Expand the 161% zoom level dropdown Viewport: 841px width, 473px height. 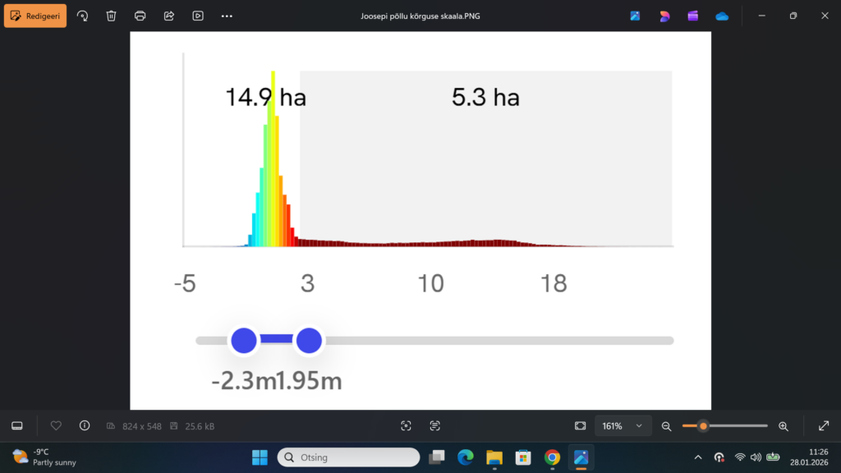pos(623,425)
